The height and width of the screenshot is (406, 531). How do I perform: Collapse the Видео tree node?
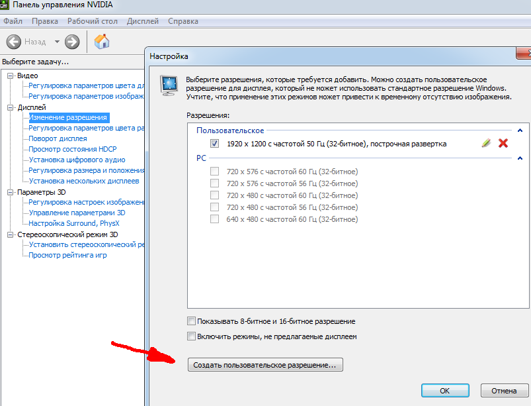[10, 76]
